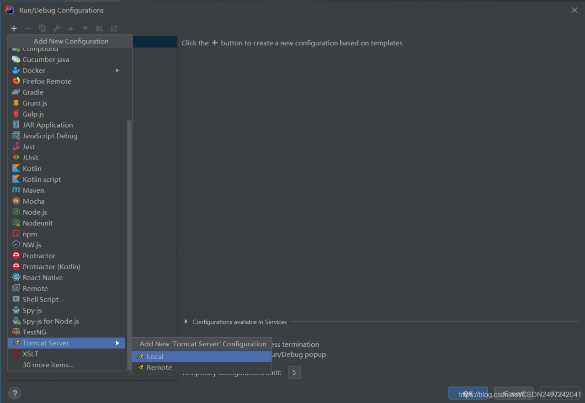This screenshot has height=403, width=585.
Task: Choose Remote in the Tomcat Server submenu
Action: point(202,367)
